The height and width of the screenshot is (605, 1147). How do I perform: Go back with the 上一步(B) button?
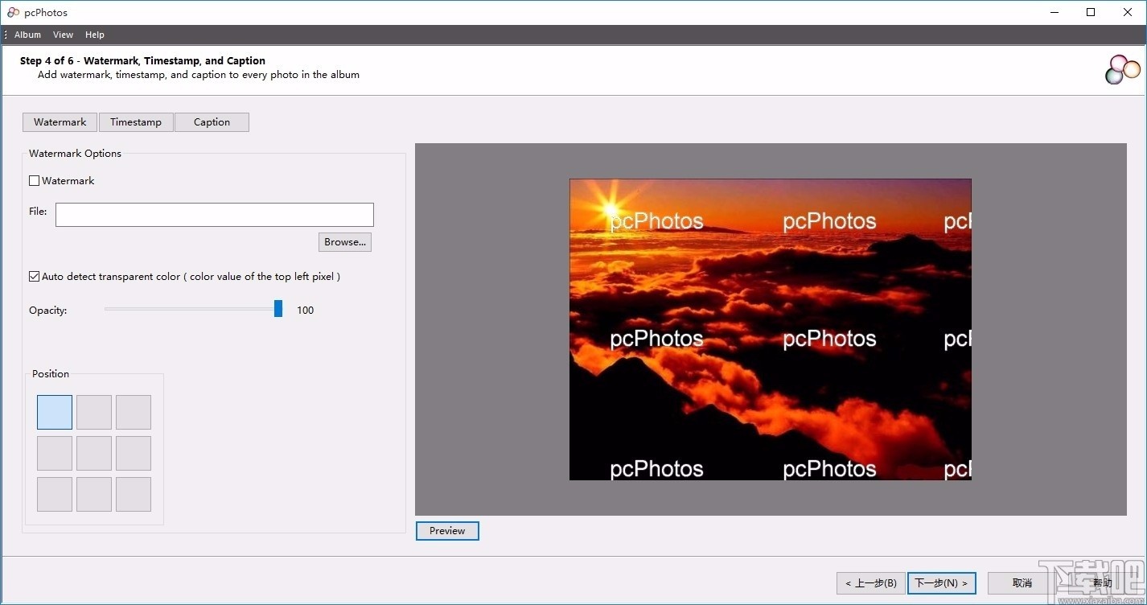[871, 583]
